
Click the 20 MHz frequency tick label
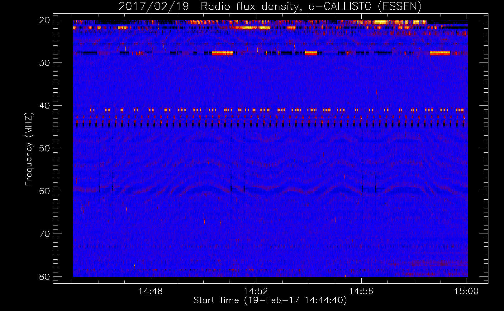pyautogui.click(x=45, y=20)
